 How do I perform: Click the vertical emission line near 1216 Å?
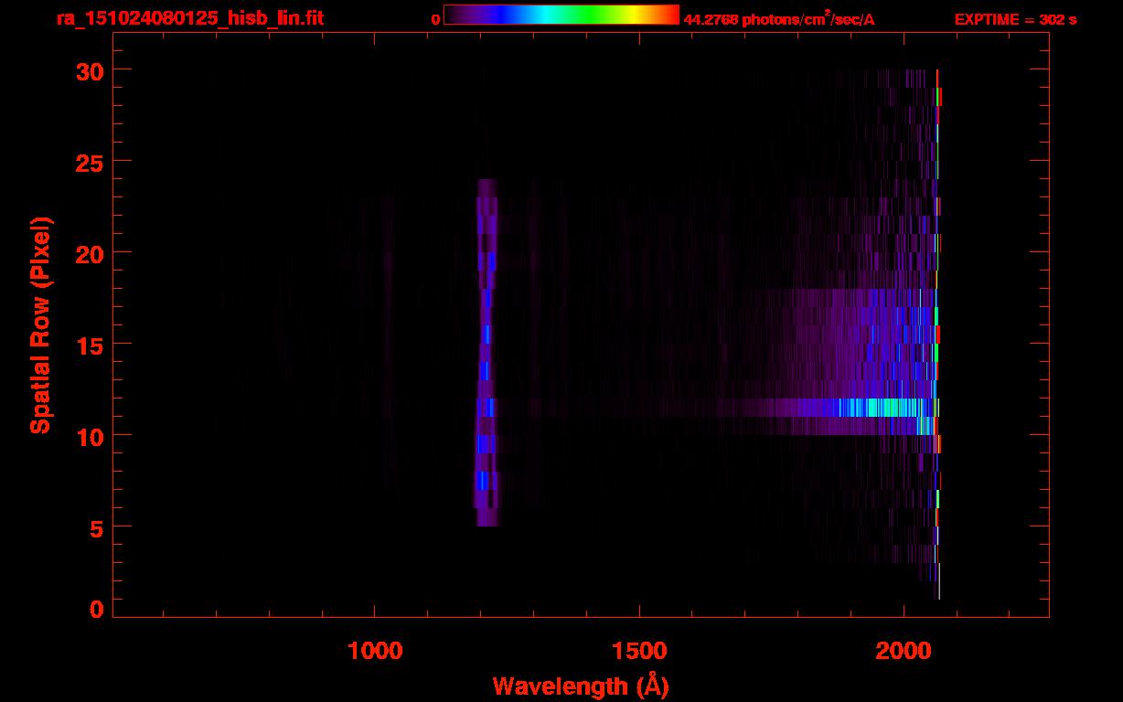tap(487, 352)
